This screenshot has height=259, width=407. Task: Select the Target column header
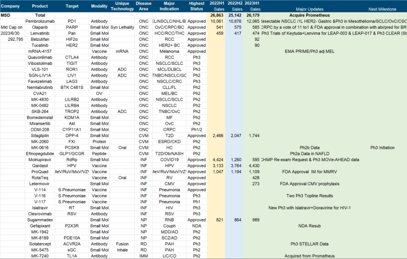[72, 6]
